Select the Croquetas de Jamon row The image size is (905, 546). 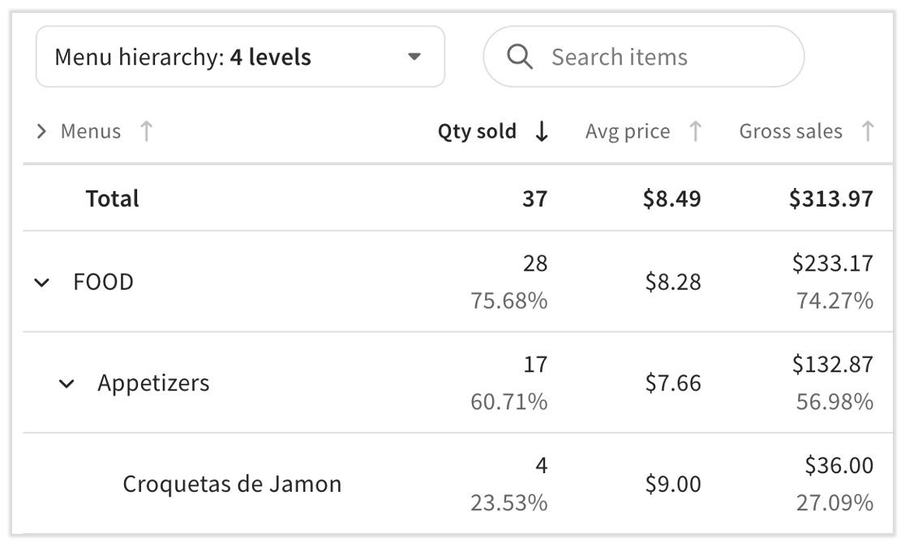pos(232,484)
